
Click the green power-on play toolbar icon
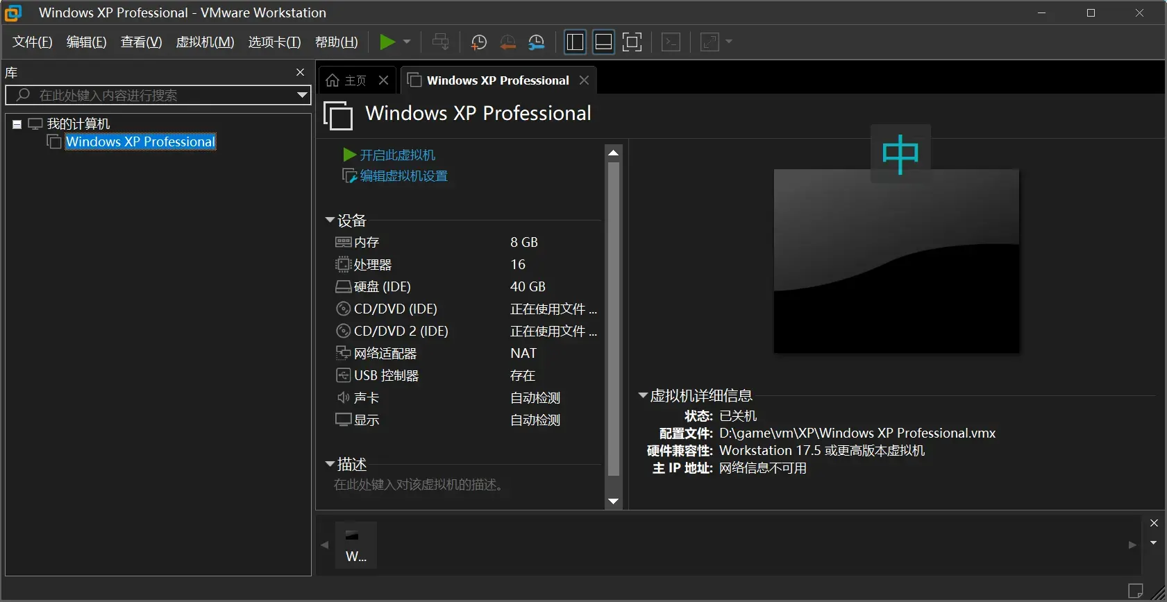[387, 42]
